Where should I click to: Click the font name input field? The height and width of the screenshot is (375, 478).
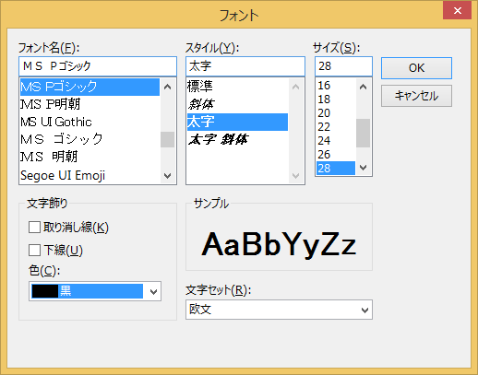[98, 66]
